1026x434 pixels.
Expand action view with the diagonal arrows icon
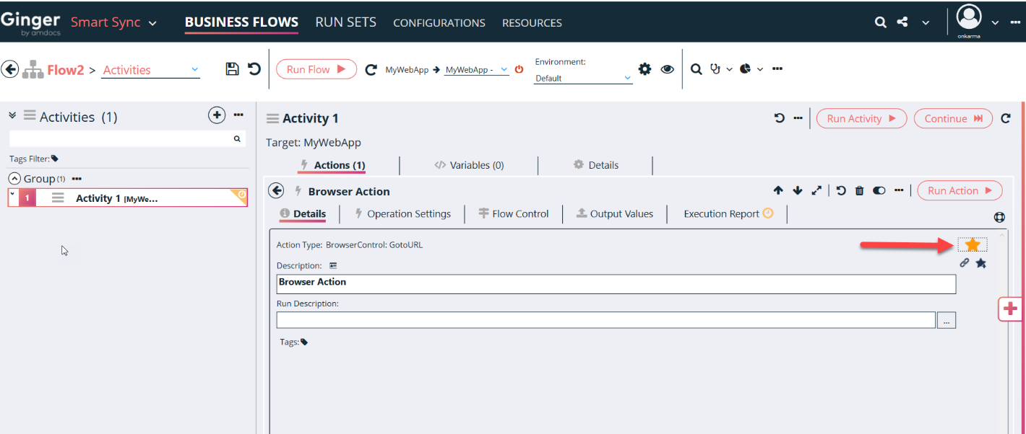coord(816,191)
